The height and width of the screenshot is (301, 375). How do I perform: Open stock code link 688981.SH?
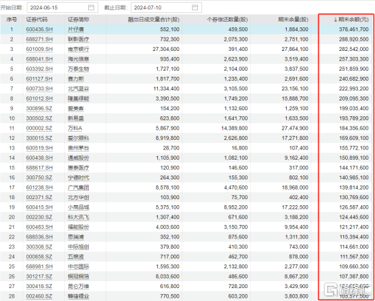tap(39, 266)
